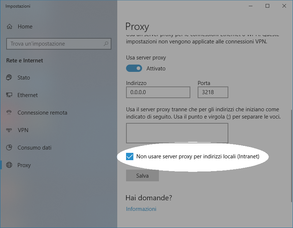Disable the Usa server proxy switch

[134, 68]
